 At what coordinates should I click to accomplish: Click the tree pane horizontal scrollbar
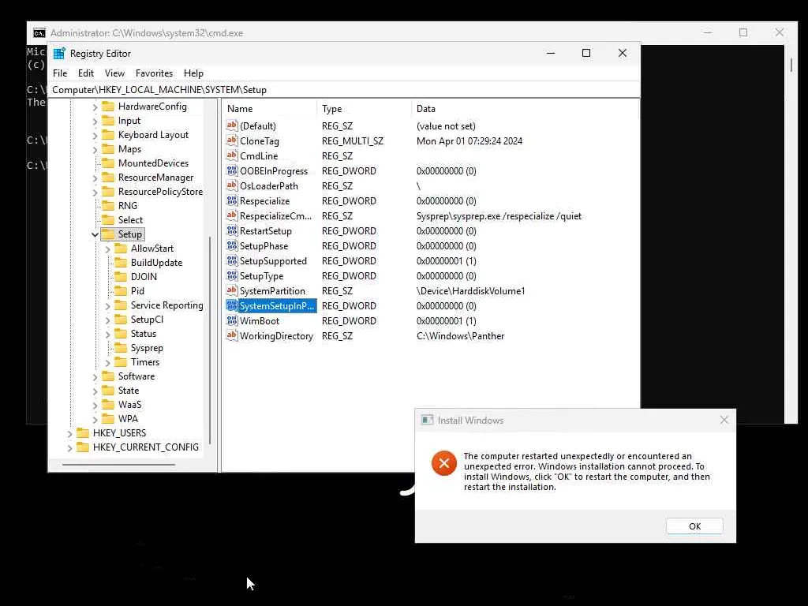point(118,464)
